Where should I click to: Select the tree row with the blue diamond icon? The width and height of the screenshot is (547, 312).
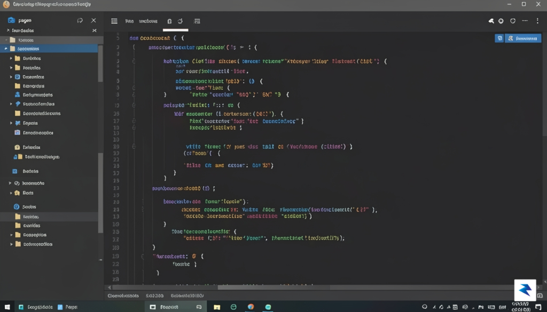tap(49, 104)
